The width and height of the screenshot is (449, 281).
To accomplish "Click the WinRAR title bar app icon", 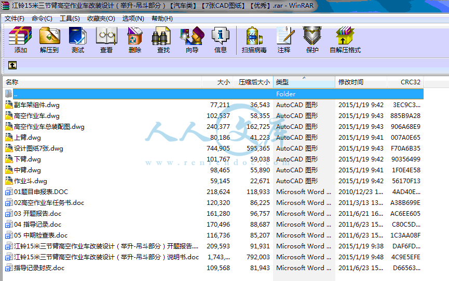I will (5, 5).
